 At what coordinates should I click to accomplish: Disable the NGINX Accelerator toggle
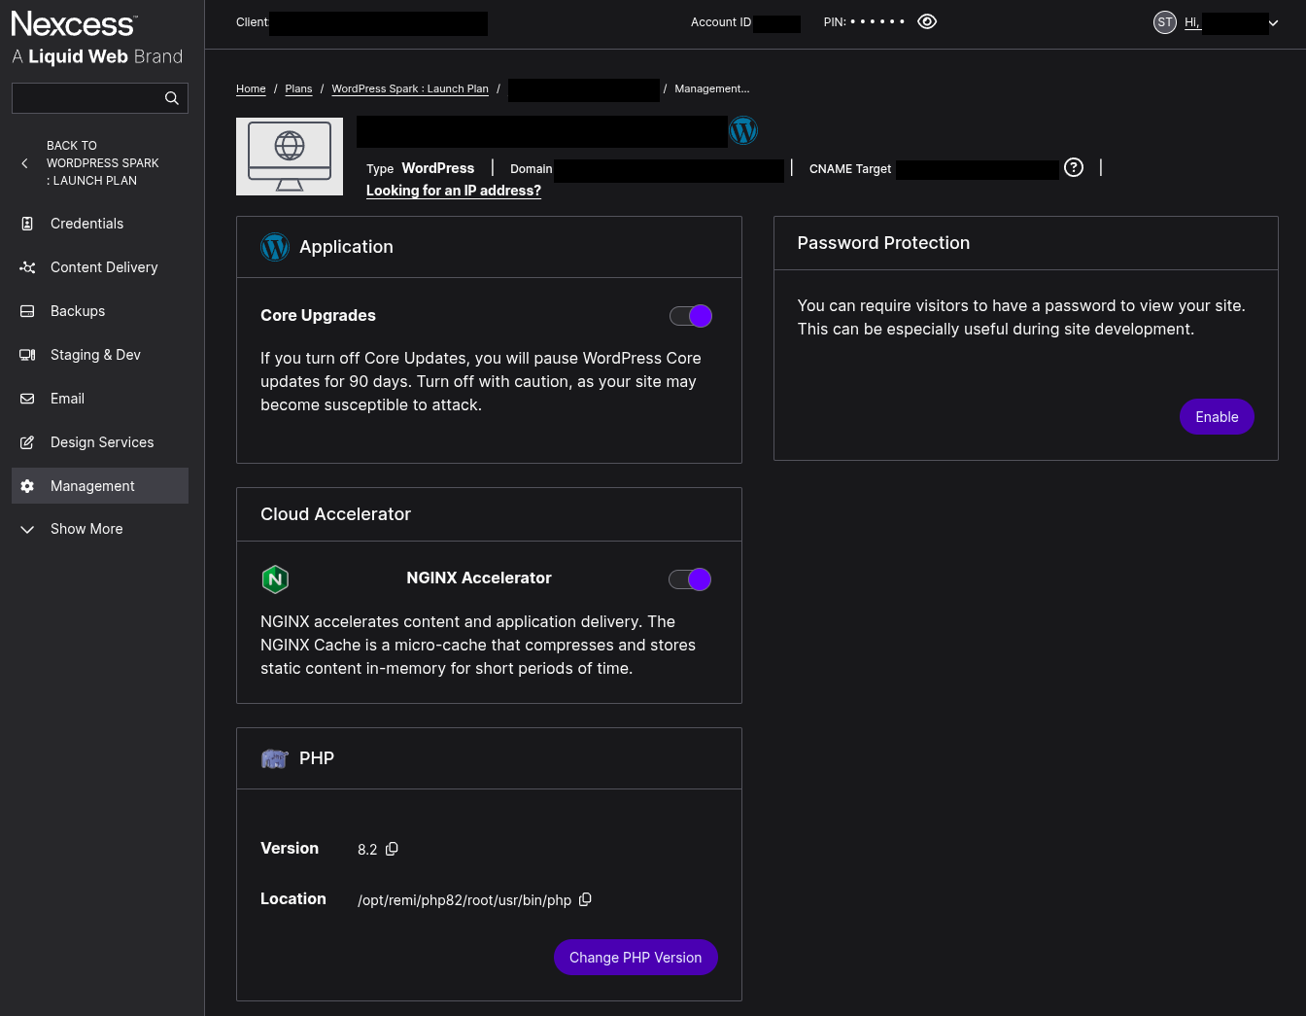coord(690,579)
